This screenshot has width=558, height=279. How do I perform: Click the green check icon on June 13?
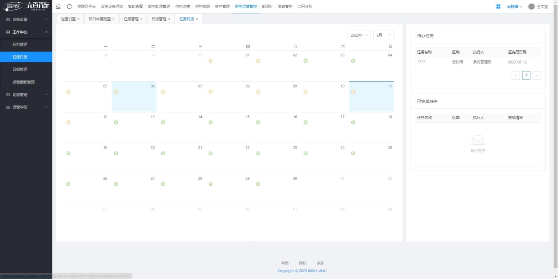(116, 123)
